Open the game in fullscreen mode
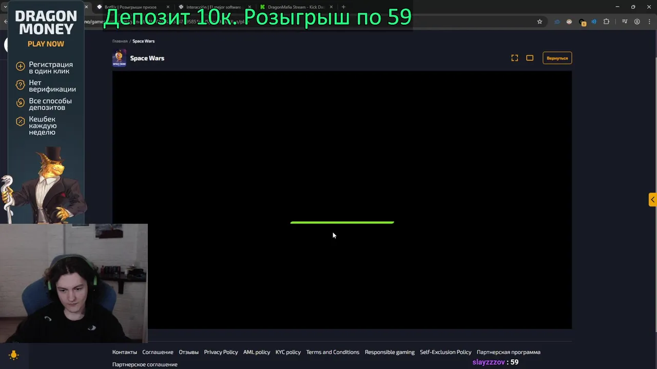657x369 pixels. (514, 58)
